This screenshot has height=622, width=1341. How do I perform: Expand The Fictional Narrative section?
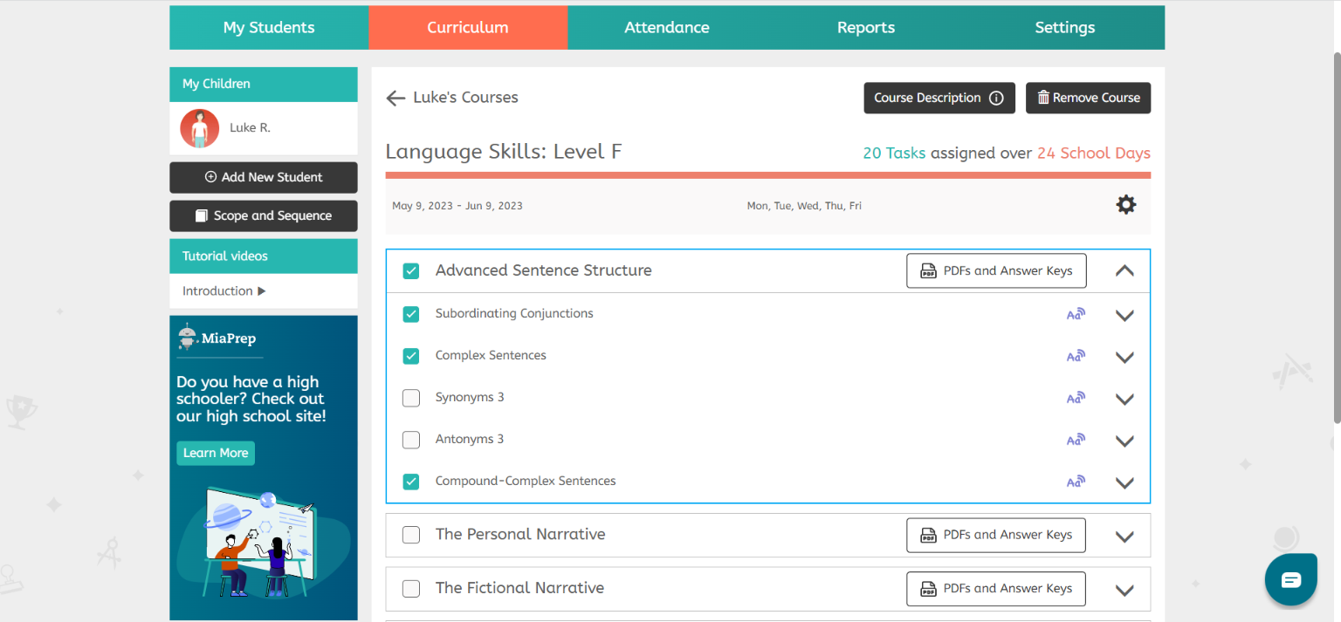(1124, 589)
